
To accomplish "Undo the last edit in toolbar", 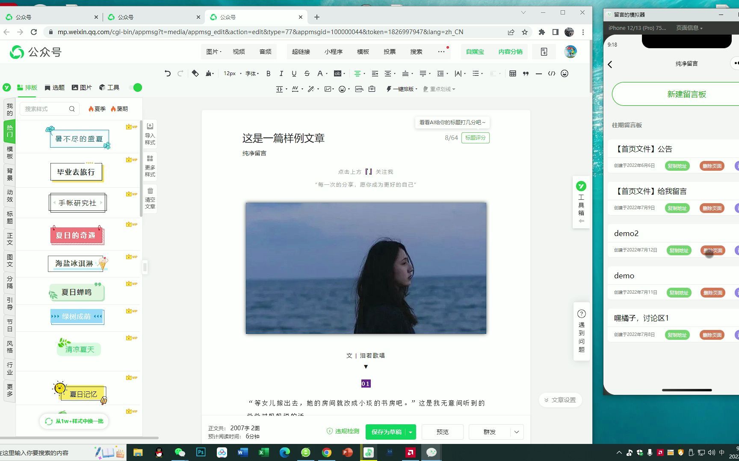I will (167, 73).
